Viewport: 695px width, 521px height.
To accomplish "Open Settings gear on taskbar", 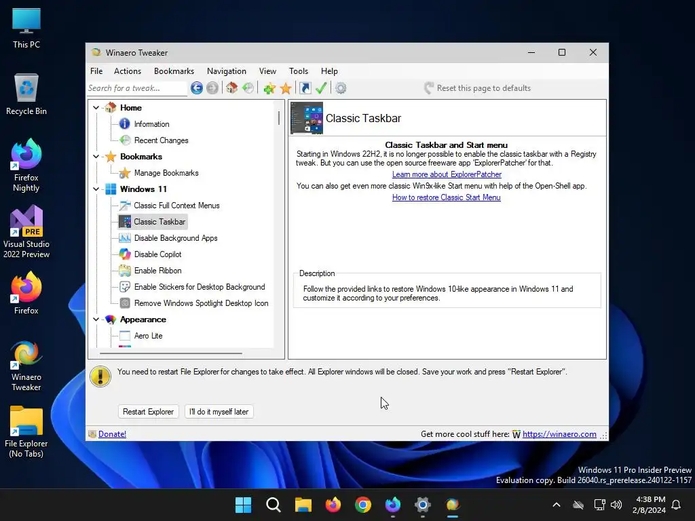I will 423,505.
